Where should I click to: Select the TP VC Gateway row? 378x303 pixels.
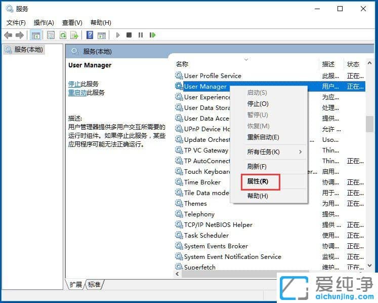click(x=270, y=150)
